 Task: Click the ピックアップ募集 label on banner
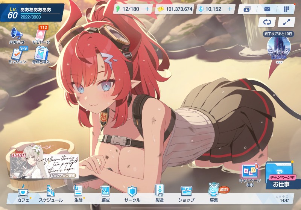click(63, 175)
